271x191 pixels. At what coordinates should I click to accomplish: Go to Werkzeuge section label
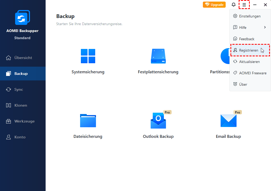point(25,121)
